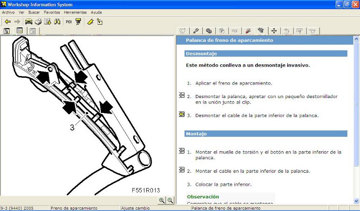This screenshot has height=211, width=360.
Task: Open the Favoritos menu
Action: pos(52,13)
